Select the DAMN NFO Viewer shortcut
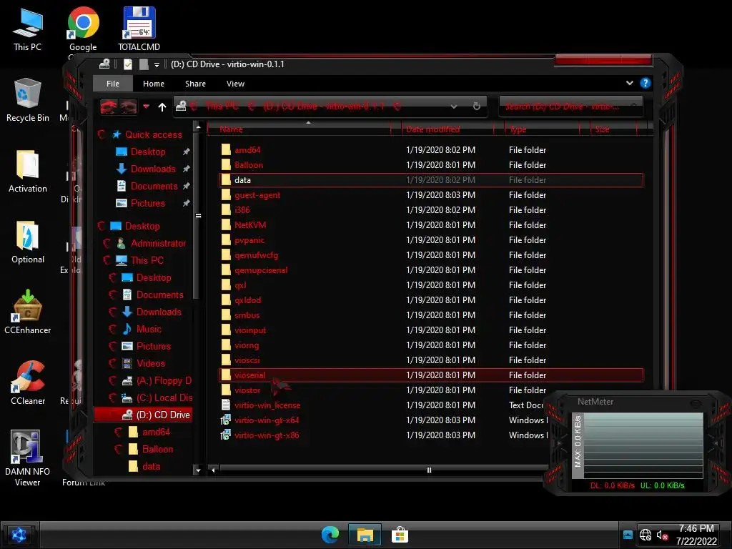The height and width of the screenshot is (549, 732). pyautogui.click(x=28, y=457)
